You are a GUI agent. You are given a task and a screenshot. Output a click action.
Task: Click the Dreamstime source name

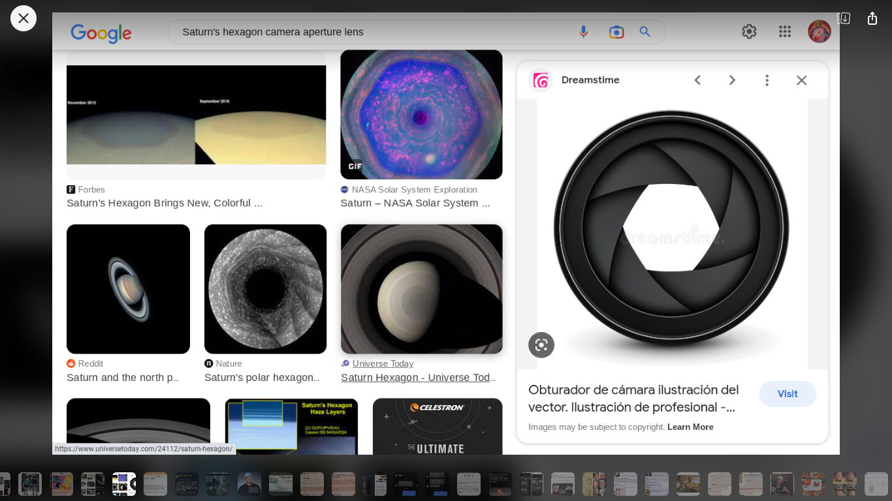pyautogui.click(x=590, y=80)
